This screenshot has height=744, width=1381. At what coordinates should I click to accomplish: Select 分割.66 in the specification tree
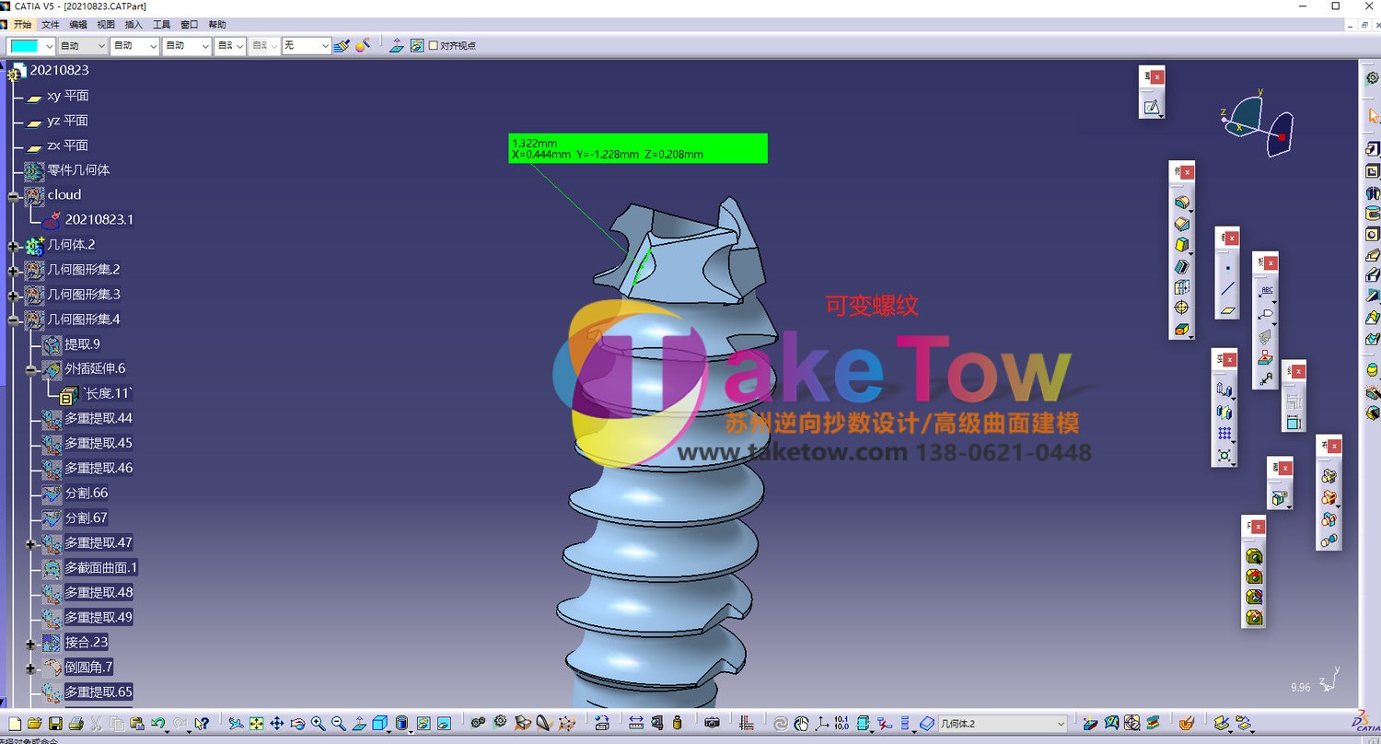pyautogui.click(x=86, y=493)
